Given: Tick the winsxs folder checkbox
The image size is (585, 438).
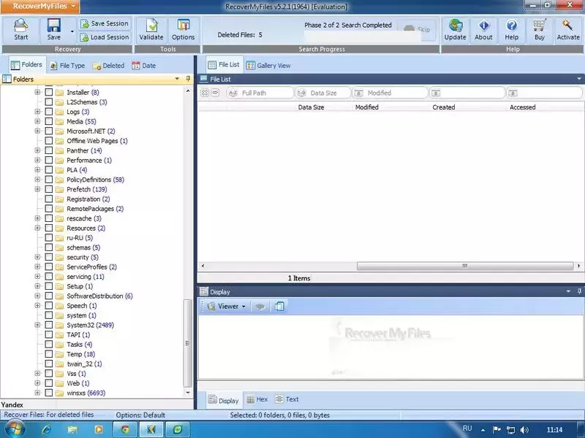Looking at the screenshot, I should point(49,393).
